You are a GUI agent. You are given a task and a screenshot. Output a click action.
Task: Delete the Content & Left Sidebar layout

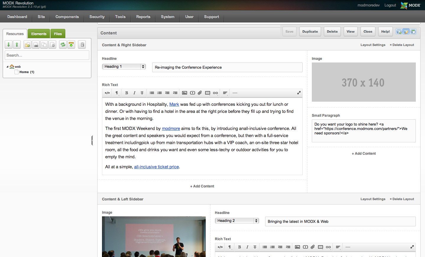click(402, 199)
